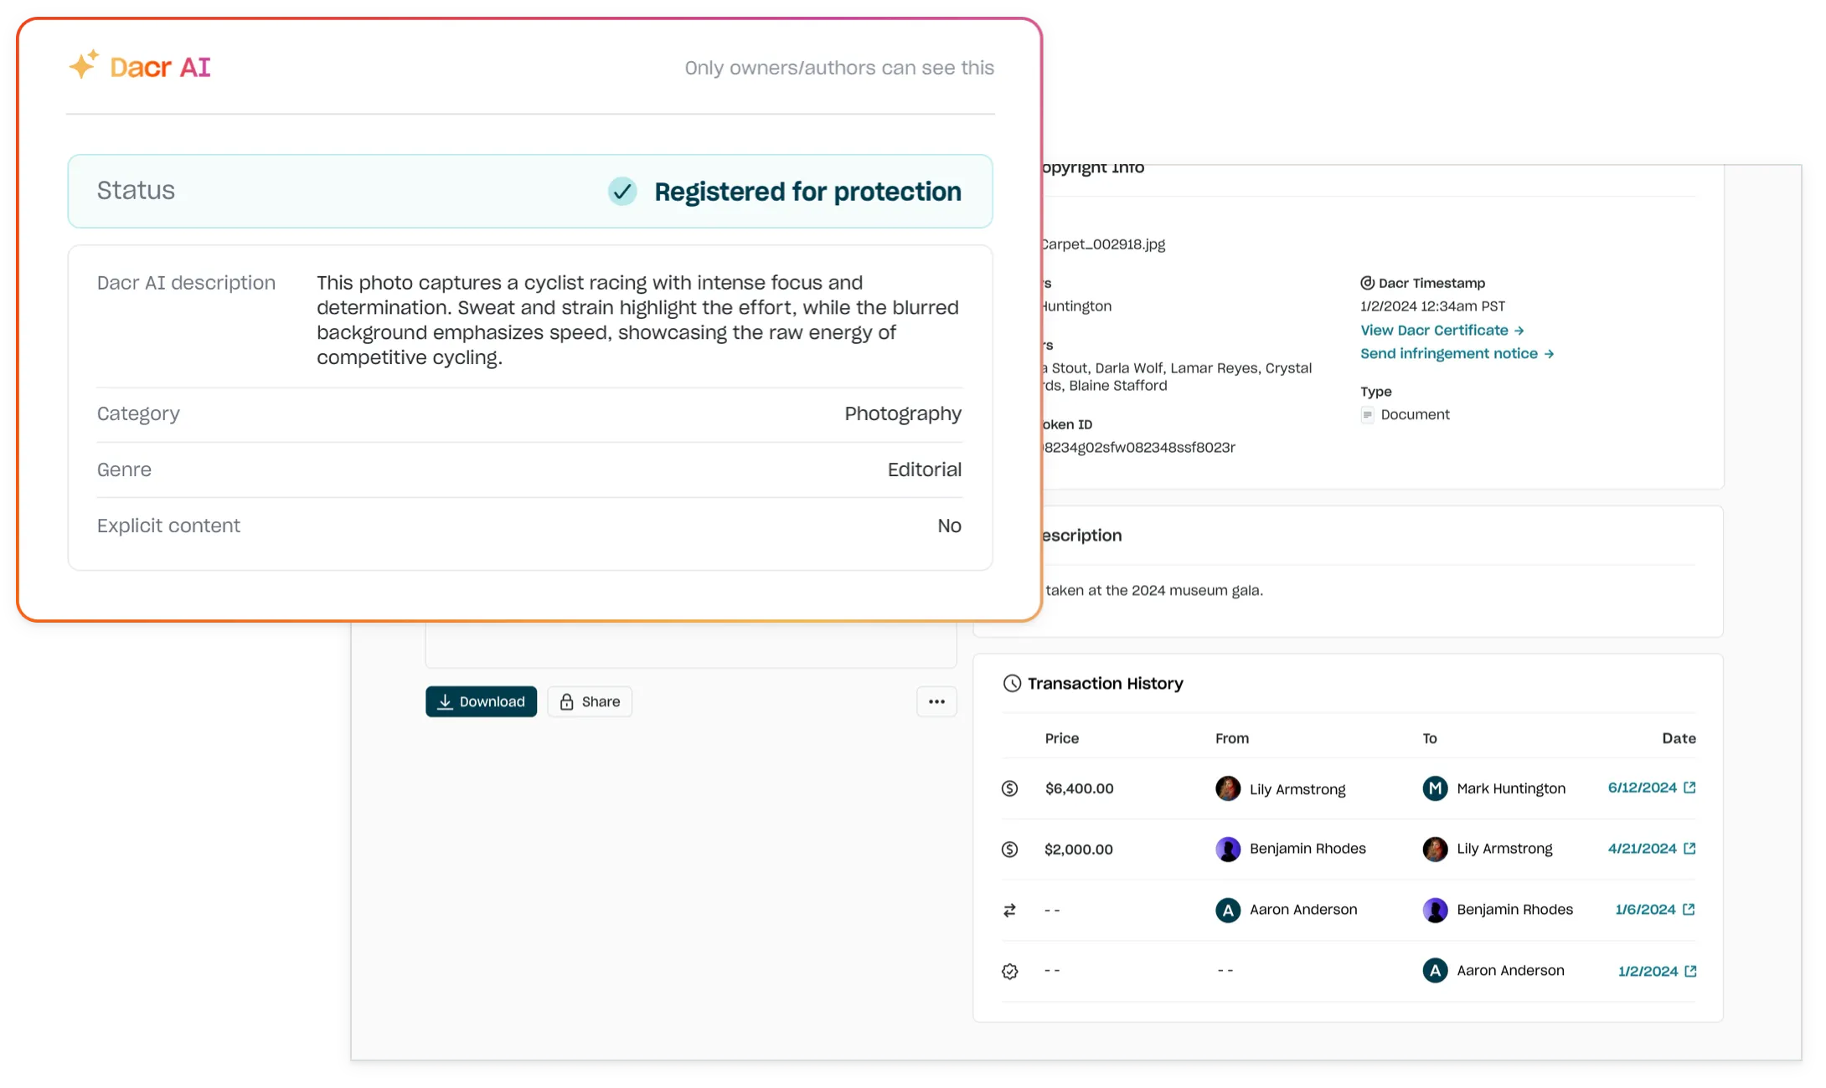Click the dollar sale icon for $2,000.00 row

point(1010,849)
